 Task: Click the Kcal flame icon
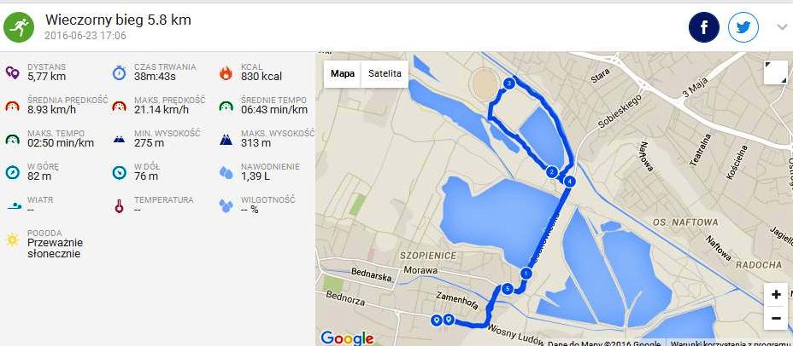click(x=226, y=73)
